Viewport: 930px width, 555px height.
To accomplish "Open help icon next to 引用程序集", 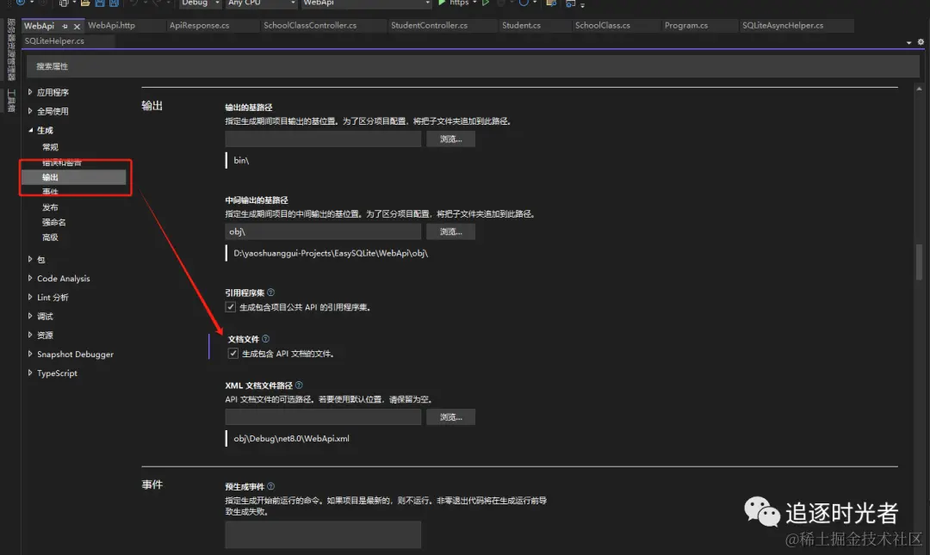I will [x=271, y=293].
